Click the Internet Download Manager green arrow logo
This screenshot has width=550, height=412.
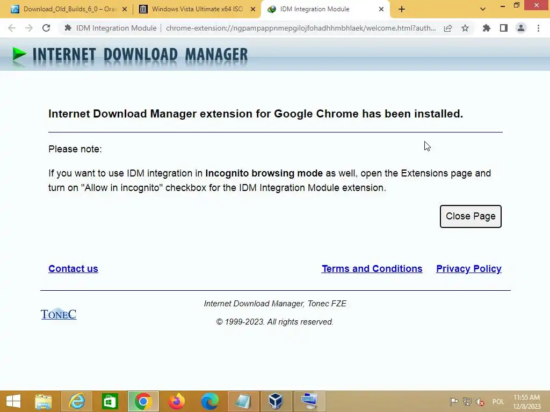point(19,55)
